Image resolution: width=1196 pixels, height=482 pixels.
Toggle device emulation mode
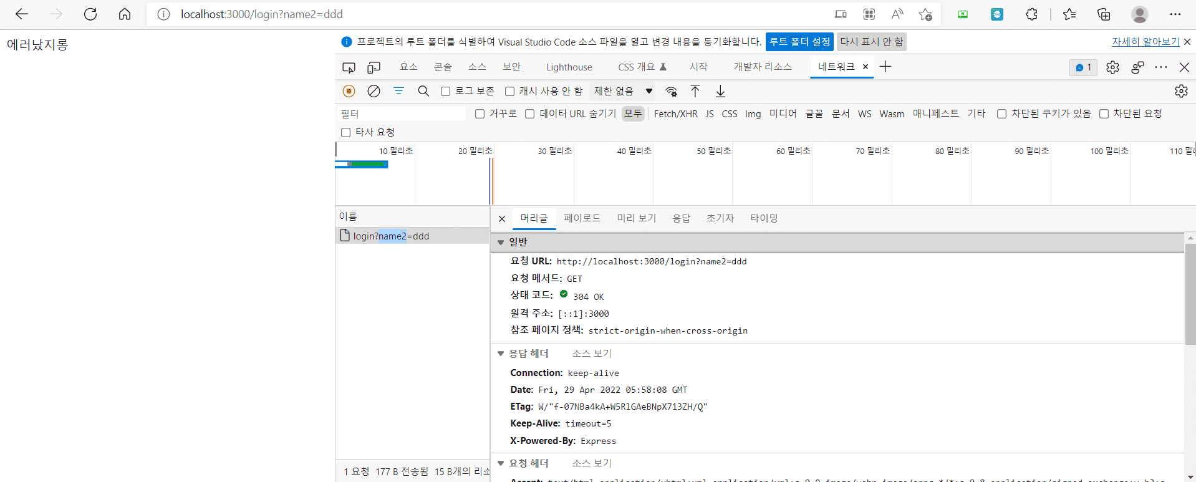(x=374, y=67)
